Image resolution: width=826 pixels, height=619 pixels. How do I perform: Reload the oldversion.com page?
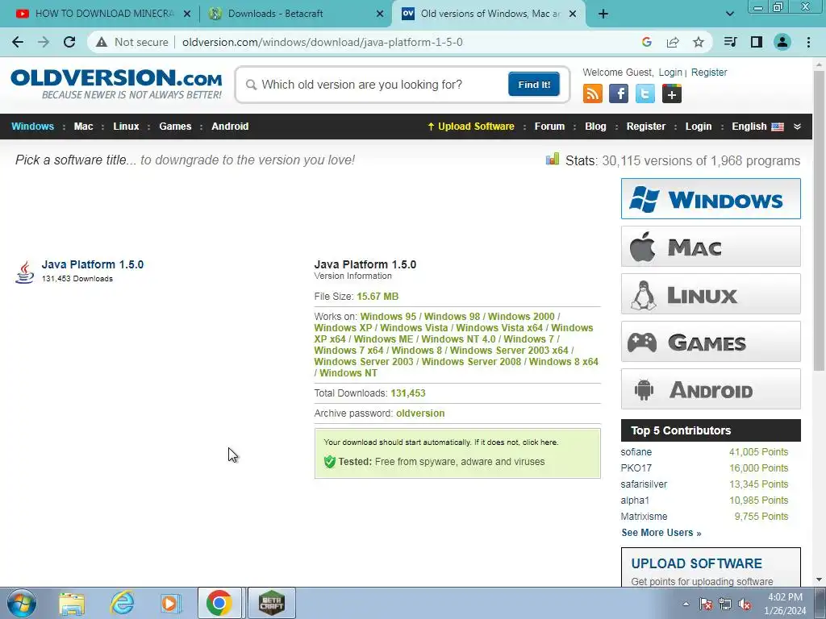(x=69, y=42)
